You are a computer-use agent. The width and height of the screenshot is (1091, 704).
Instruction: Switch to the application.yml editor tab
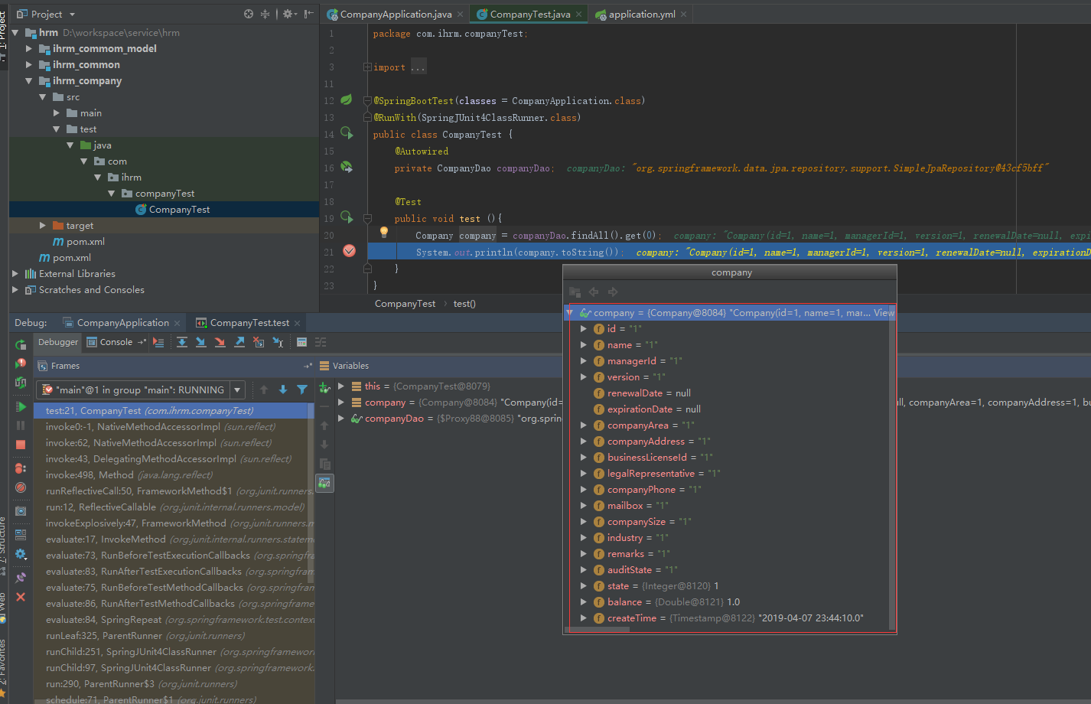(641, 15)
